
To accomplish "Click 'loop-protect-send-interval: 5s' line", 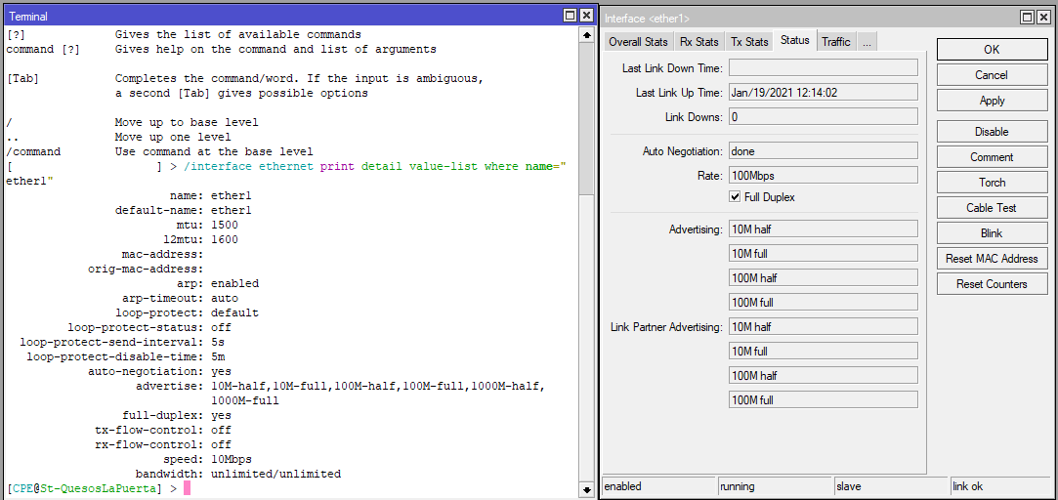I will click(122, 342).
